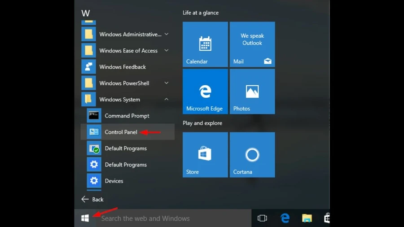Open Command Prompt from the list

click(127, 116)
